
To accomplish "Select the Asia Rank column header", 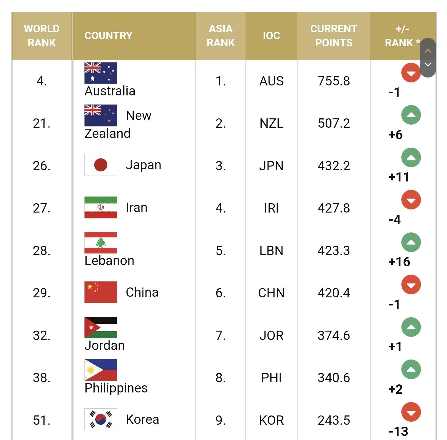I will pyautogui.click(x=221, y=36).
